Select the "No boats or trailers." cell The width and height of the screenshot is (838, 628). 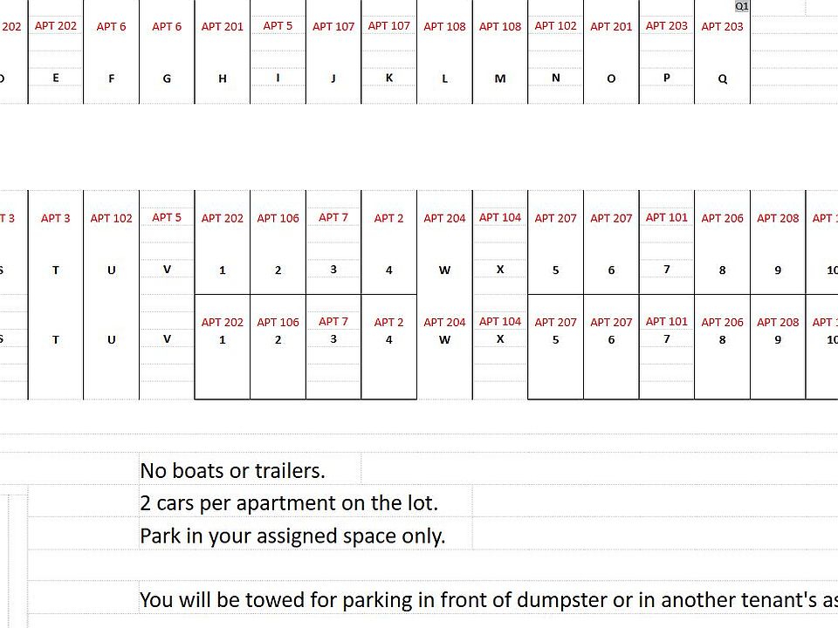coord(232,471)
